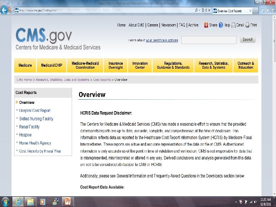Follow the 'your healthcare options' link
The image size is (276, 207).
[x=162, y=40]
